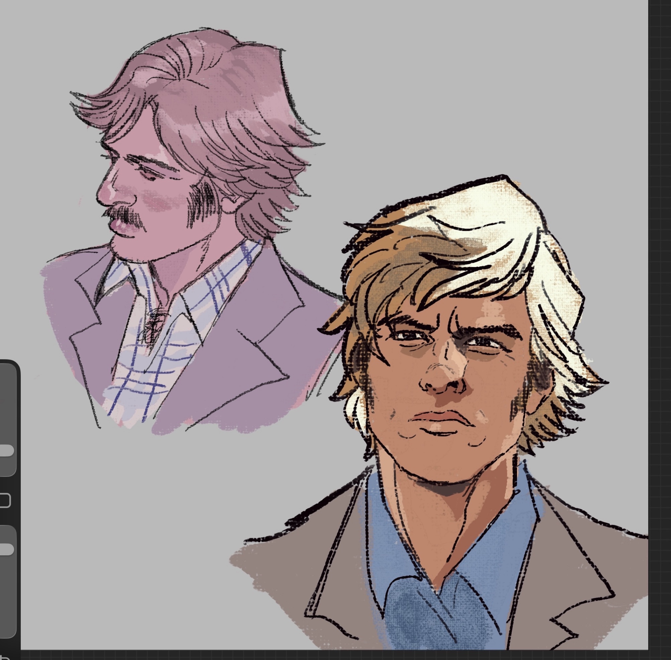Tap the undo arrow at sidebar bottom
Viewport: 671px width, 660px height.
pyautogui.click(x=4, y=658)
